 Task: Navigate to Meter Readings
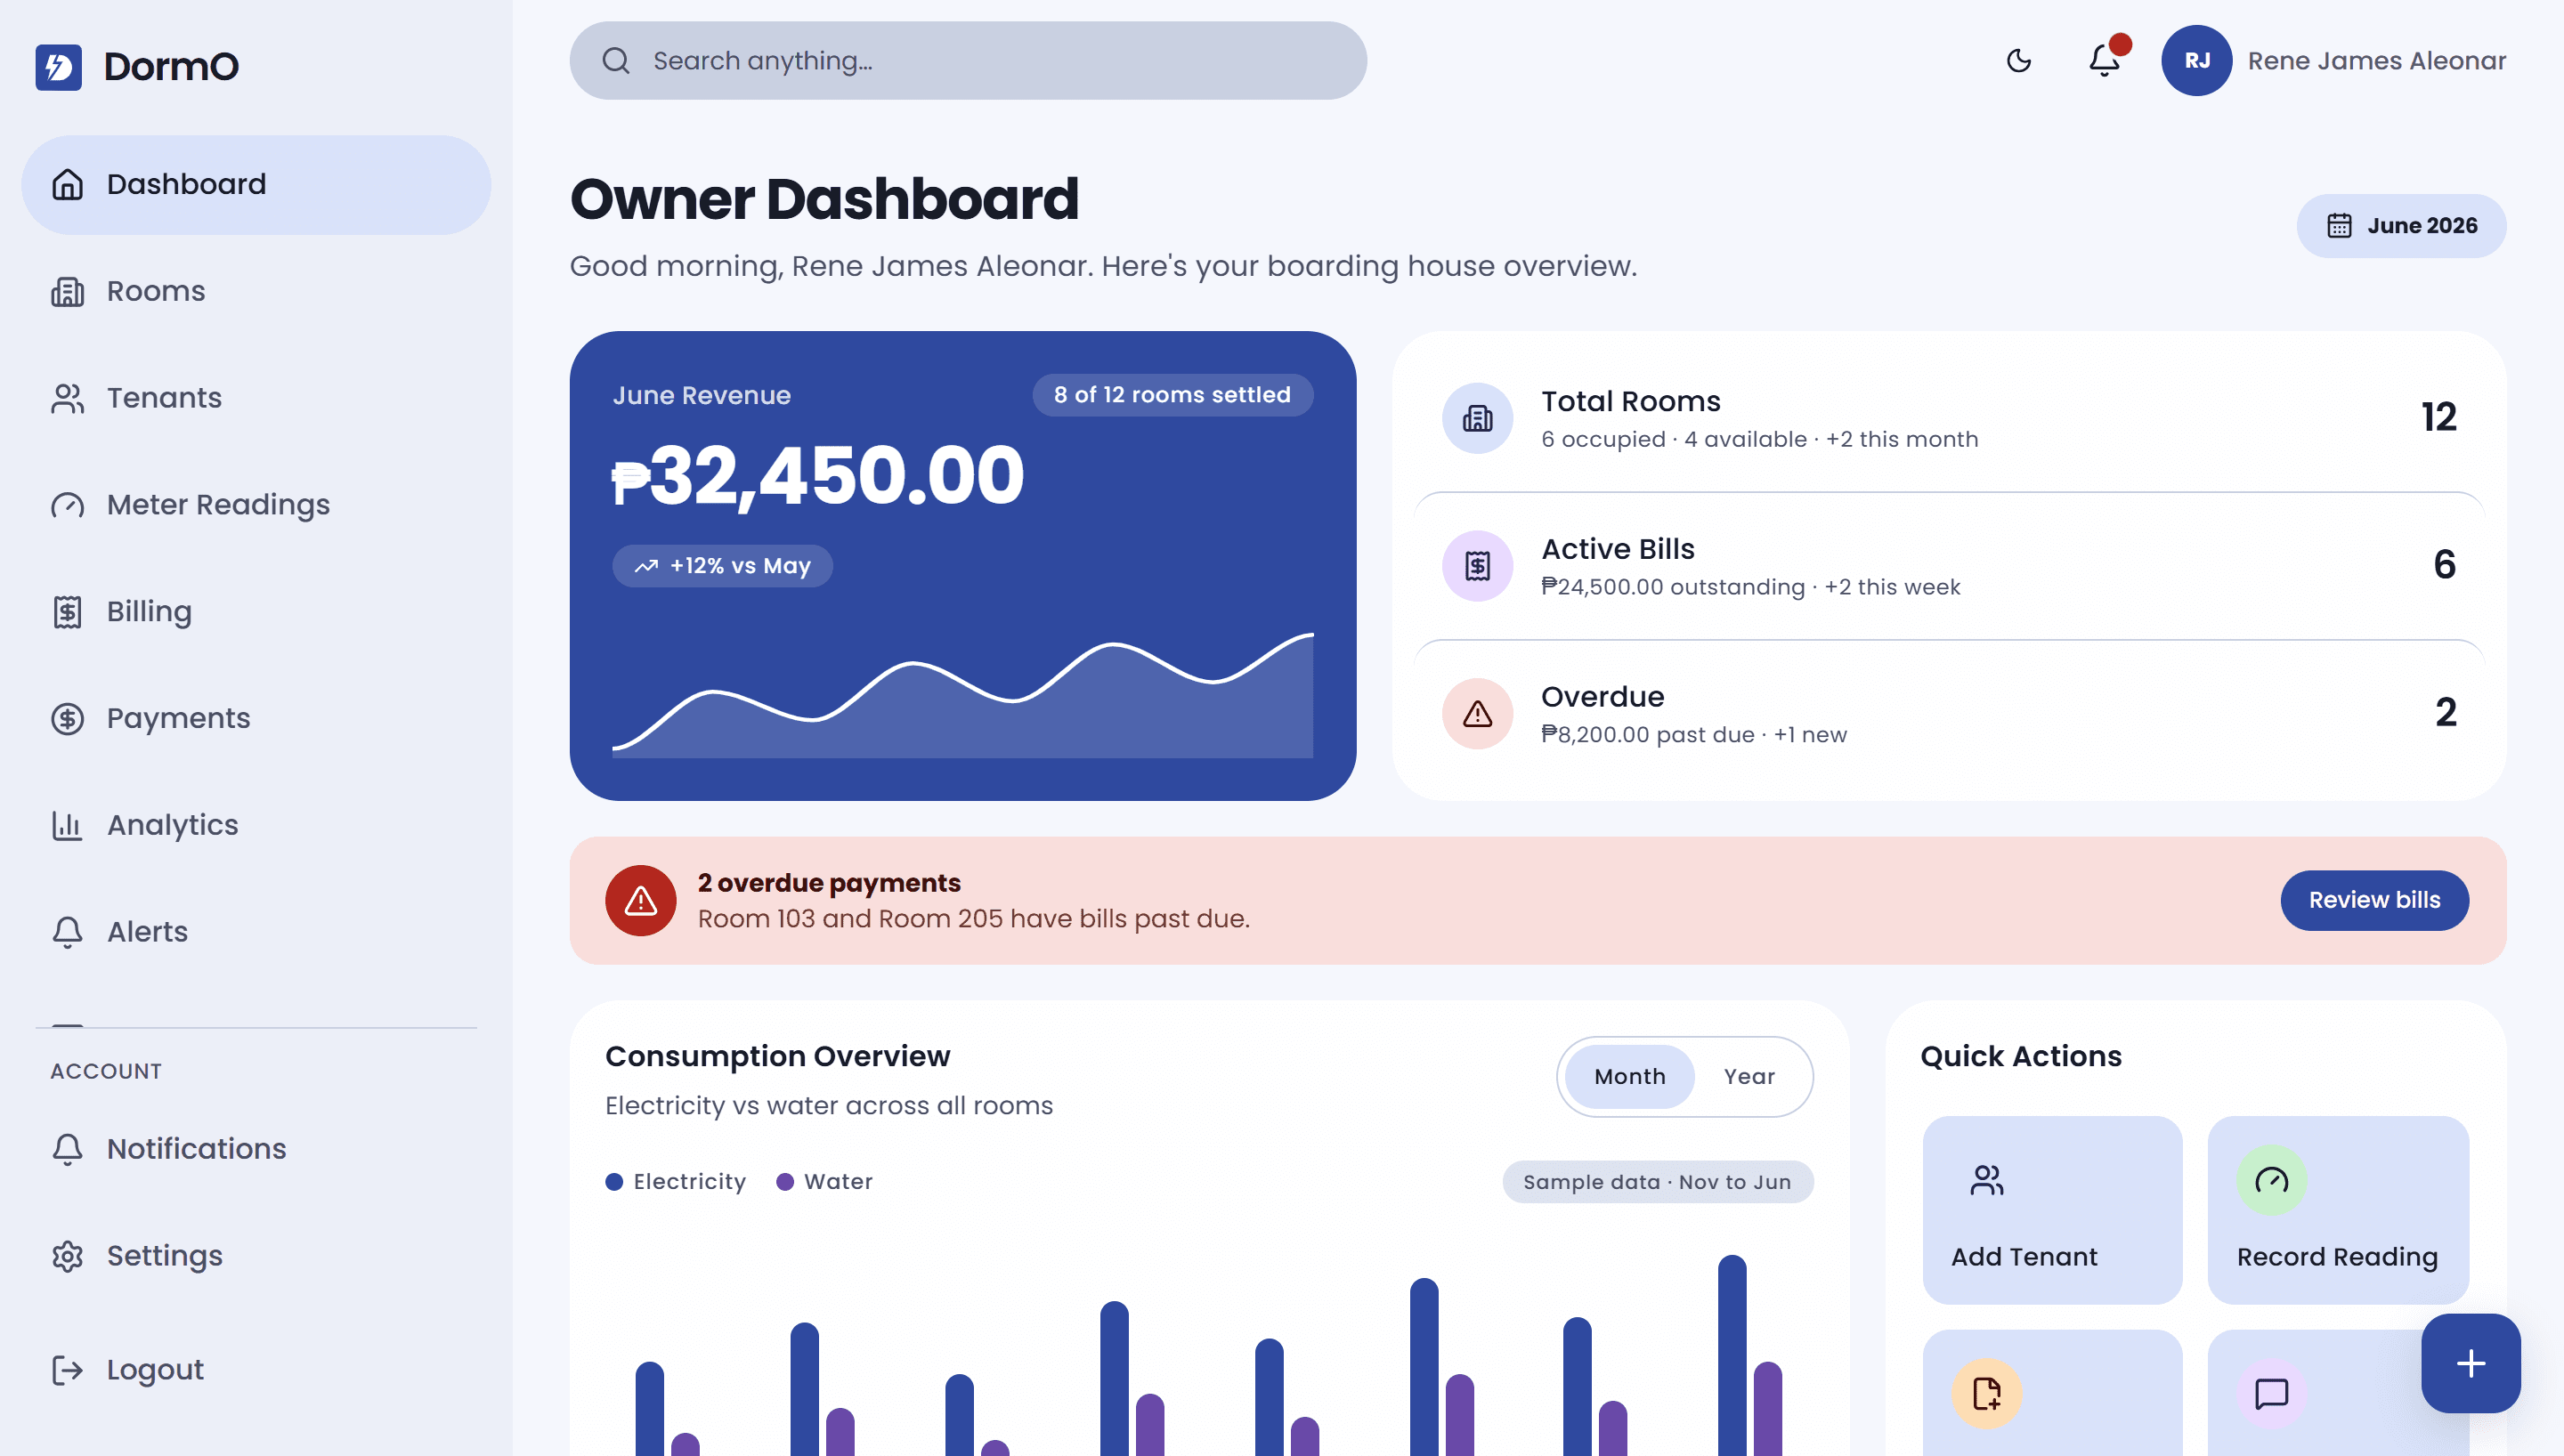point(256,505)
